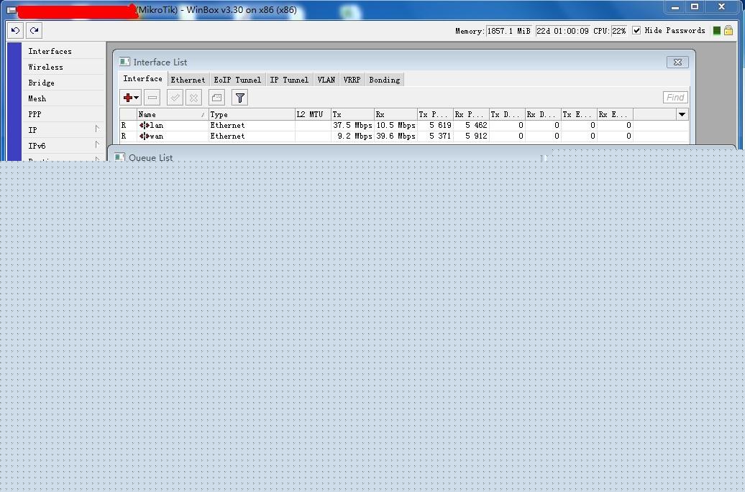This screenshot has width=745, height=492.
Task: Select the lan interface name
Action: [x=156, y=125]
